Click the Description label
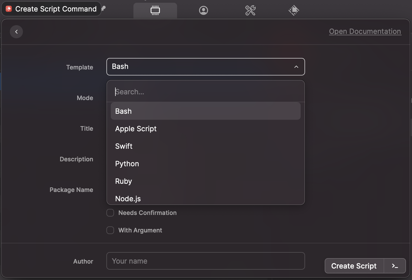412x280 pixels. coord(76,159)
